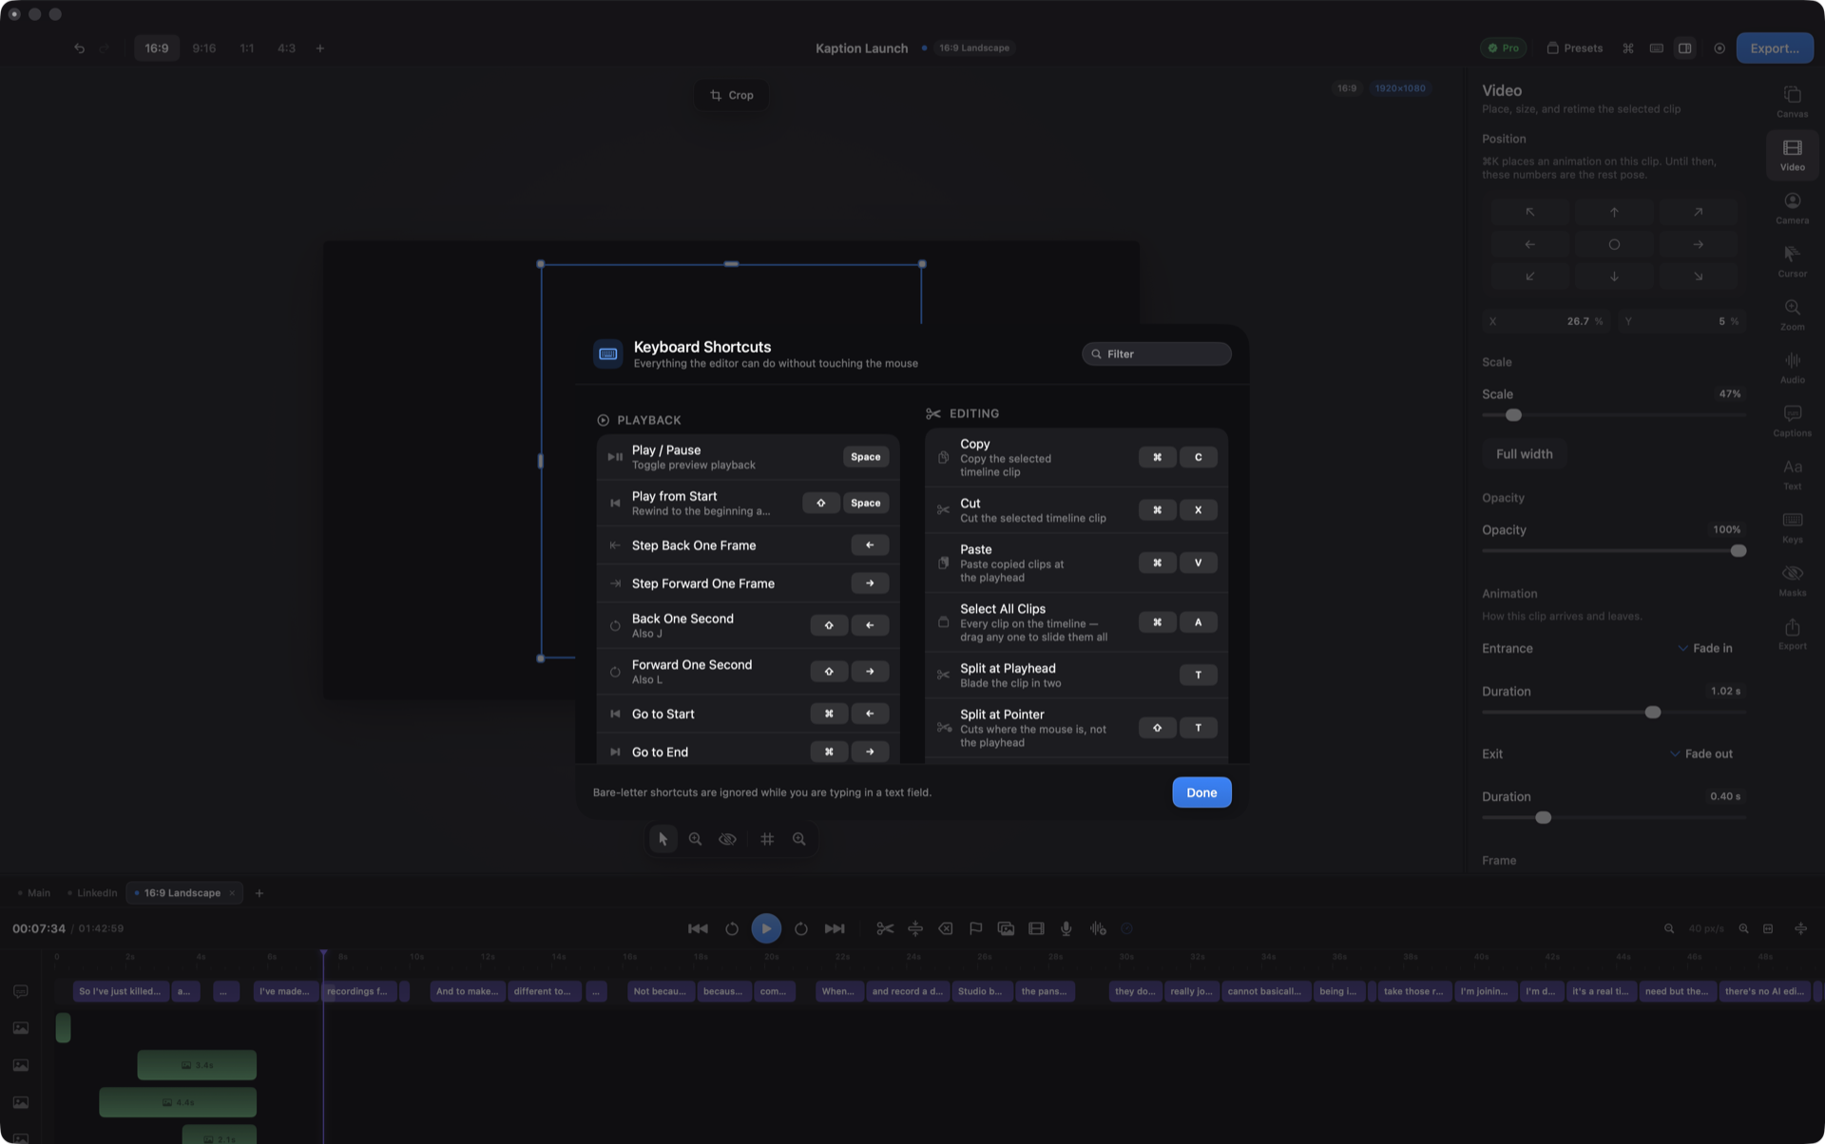Click the add audio waveform icon
1825x1144 pixels.
coord(1098,928)
